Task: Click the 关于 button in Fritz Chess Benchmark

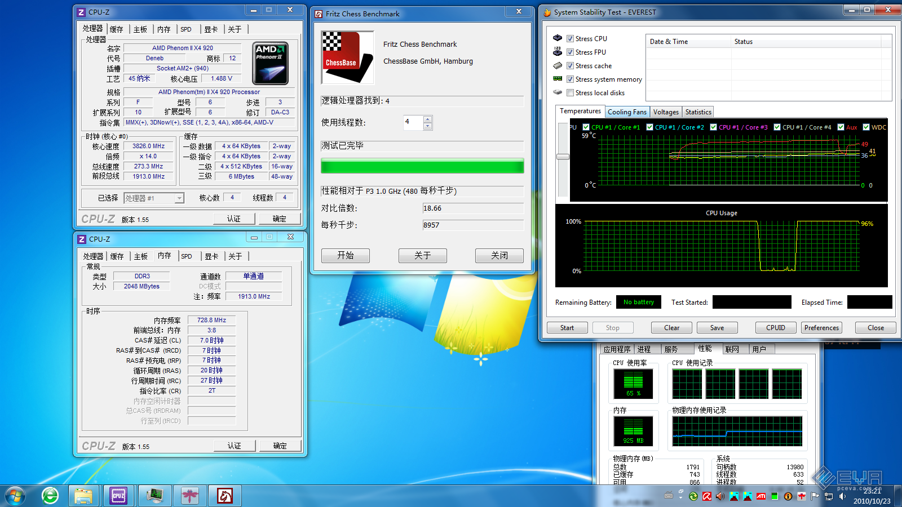Action: (x=422, y=256)
